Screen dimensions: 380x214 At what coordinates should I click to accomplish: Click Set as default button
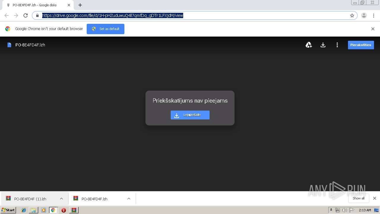(x=105, y=29)
